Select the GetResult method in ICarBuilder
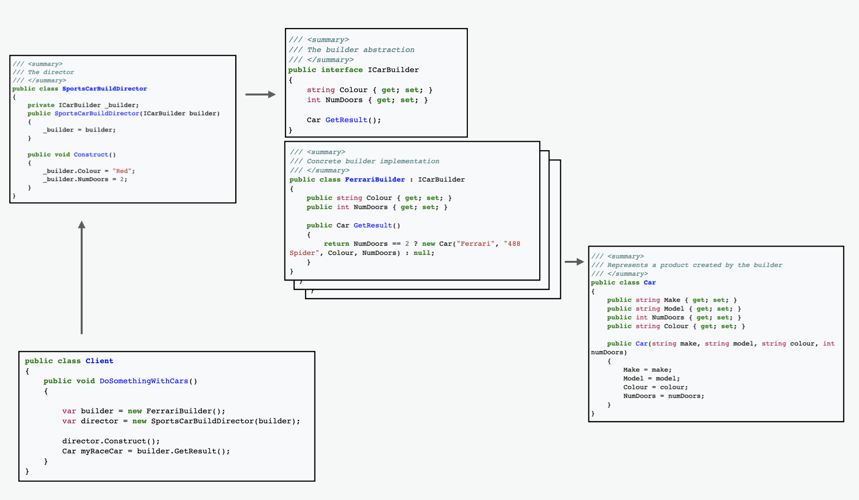 tap(347, 120)
